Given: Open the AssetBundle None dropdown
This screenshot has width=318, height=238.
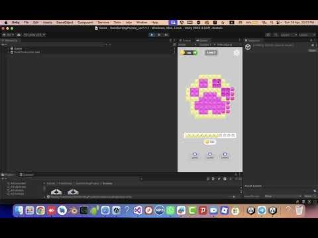Looking at the screenshot, I should point(283,196).
